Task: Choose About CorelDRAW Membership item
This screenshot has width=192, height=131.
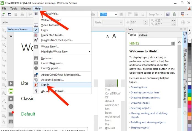Action: coord(62,75)
